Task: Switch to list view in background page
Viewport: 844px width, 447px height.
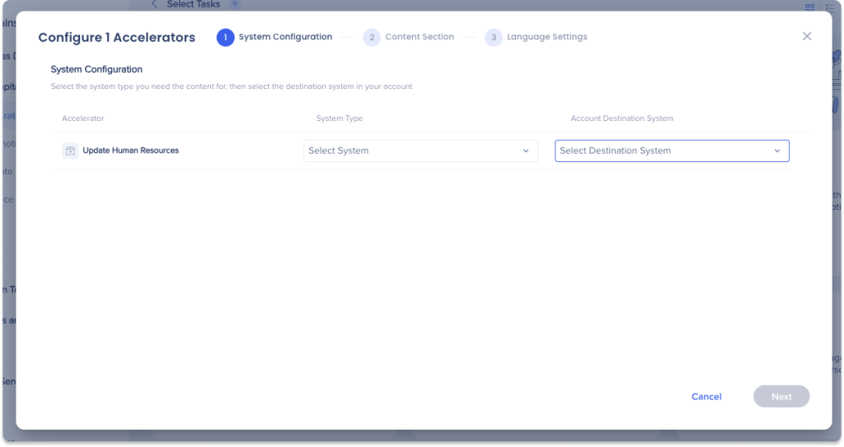Action: tap(831, 7)
